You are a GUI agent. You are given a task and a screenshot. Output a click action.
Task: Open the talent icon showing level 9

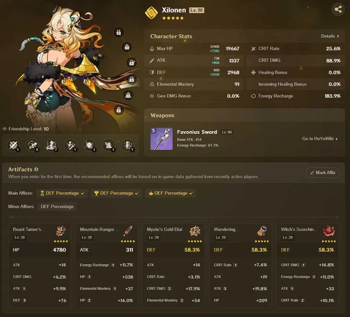click(x=32, y=145)
